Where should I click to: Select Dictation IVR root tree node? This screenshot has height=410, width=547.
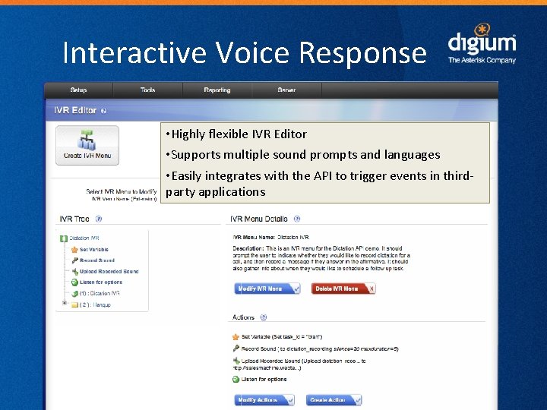click(x=84, y=238)
